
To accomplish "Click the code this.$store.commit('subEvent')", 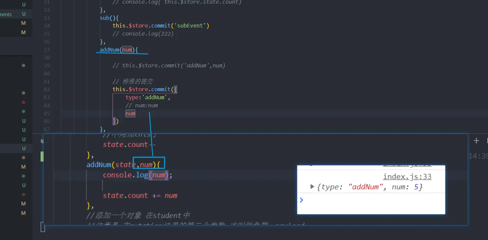I will point(161,25).
